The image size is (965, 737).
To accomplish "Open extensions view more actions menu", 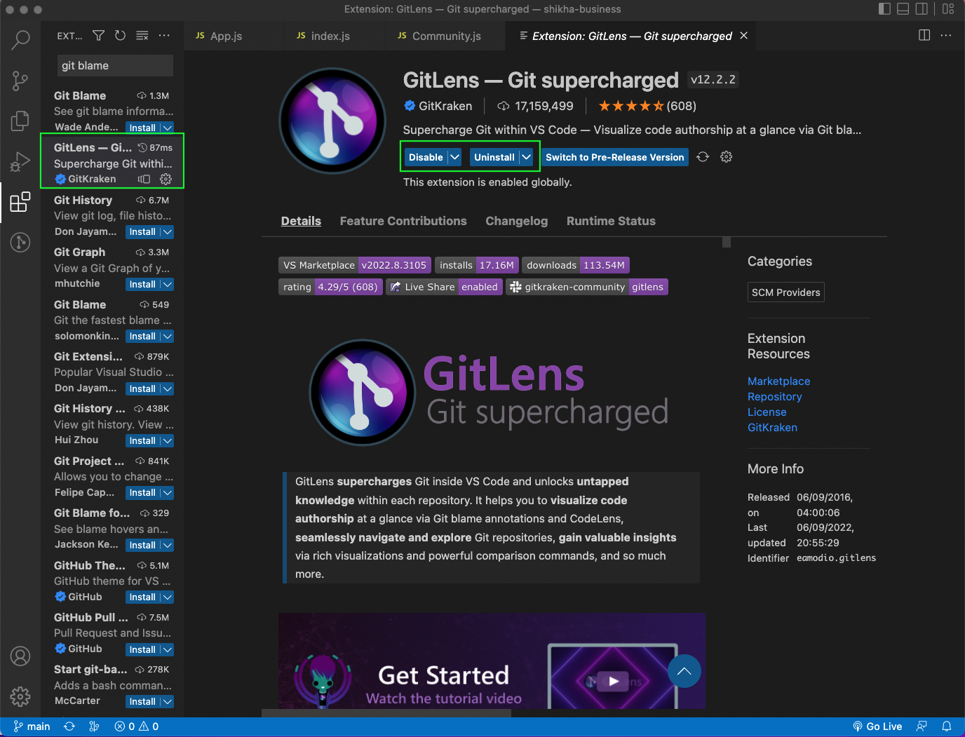I will pos(164,36).
